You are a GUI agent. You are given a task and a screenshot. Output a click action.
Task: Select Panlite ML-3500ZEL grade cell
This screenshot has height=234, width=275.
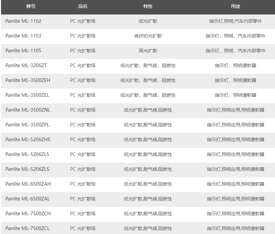27,95
